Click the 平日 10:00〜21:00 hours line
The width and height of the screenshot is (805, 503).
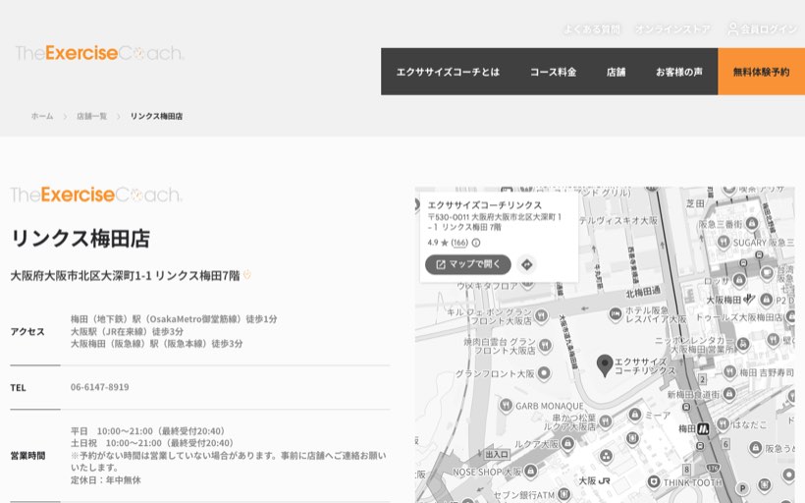pyautogui.click(x=148, y=431)
